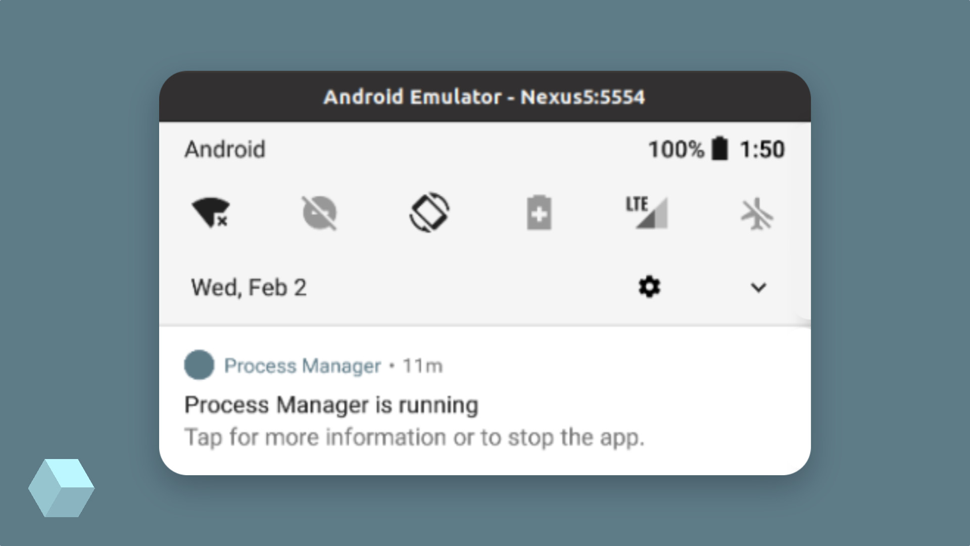
Task: Tap the Process Manager app icon circle
Action: point(199,365)
